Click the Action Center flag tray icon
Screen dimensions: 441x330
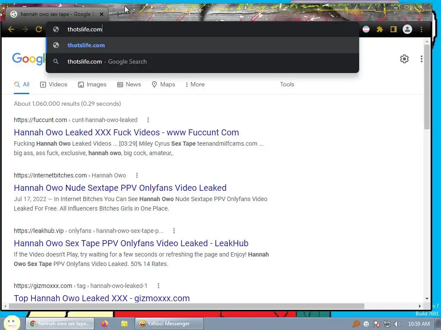click(x=376, y=324)
